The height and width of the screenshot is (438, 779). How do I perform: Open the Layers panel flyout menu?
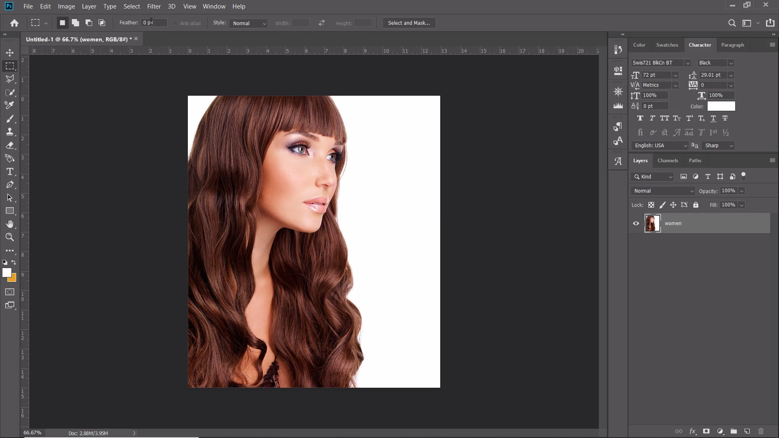click(x=772, y=161)
